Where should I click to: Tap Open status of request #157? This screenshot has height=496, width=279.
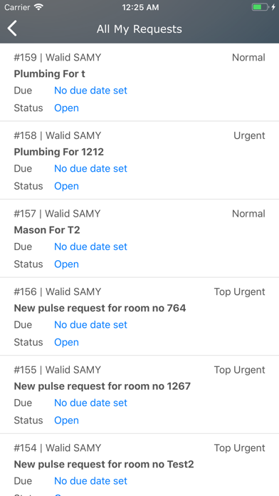[66, 264]
